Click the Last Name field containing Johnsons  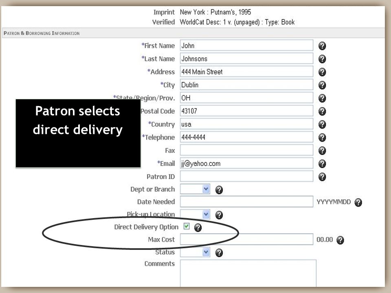click(x=247, y=59)
